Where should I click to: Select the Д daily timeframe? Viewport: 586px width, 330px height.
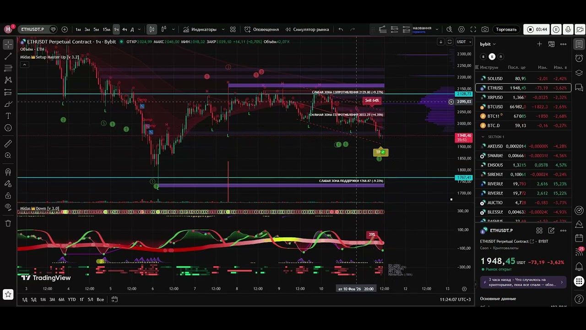tap(132, 29)
